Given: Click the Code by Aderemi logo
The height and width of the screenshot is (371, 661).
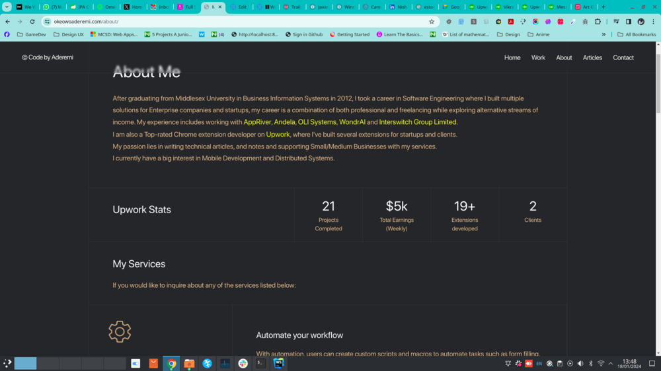Looking at the screenshot, I should [x=48, y=57].
